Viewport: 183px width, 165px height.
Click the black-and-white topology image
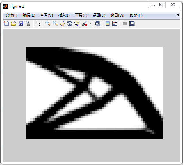(x=95, y=93)
